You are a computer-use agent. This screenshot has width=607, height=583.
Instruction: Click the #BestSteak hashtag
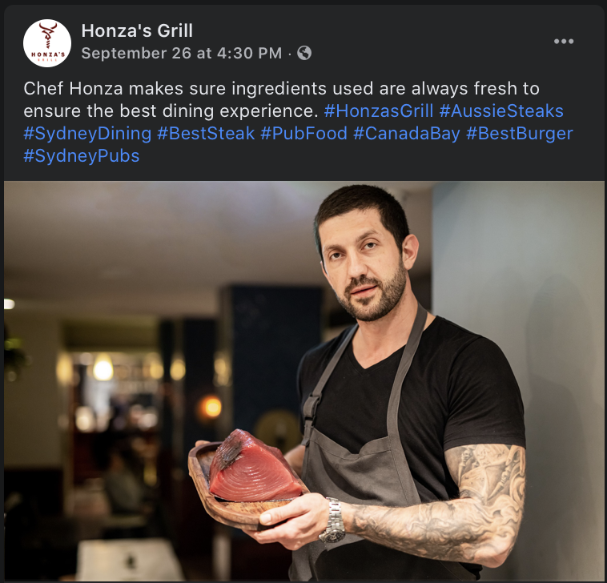pos(206,134)
